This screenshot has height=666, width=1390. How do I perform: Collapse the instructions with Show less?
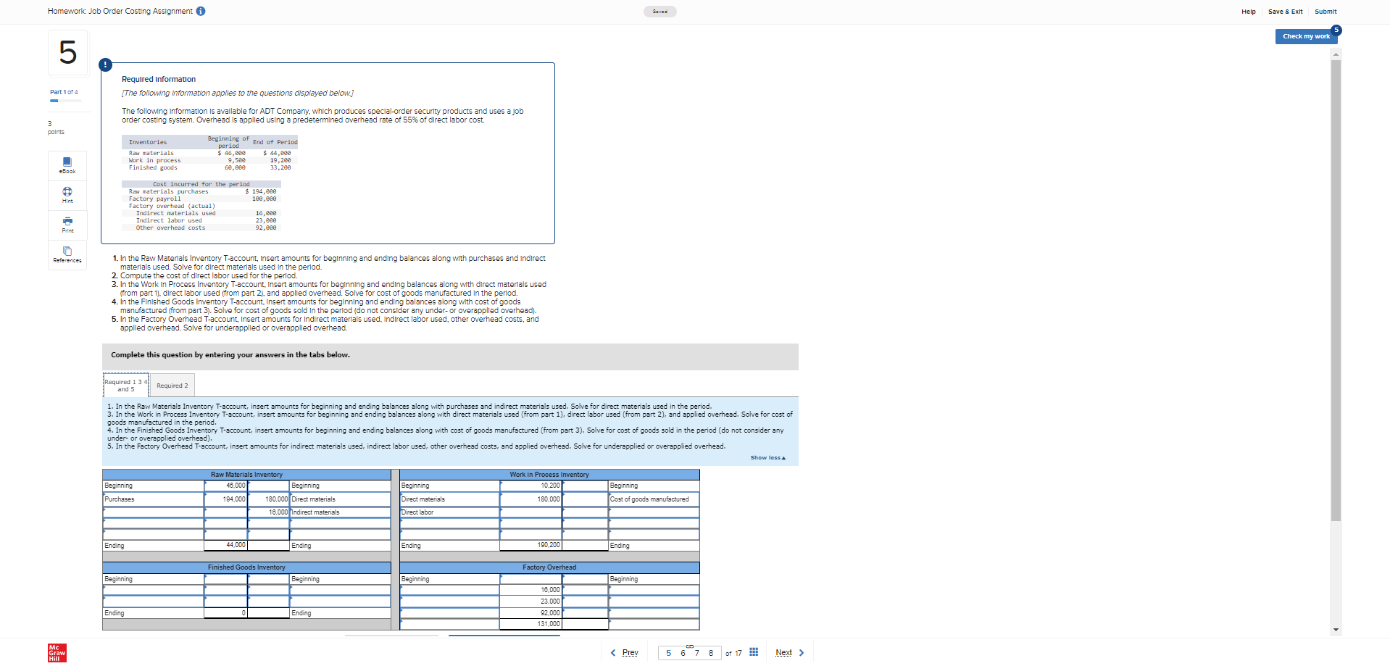(767, 457)
